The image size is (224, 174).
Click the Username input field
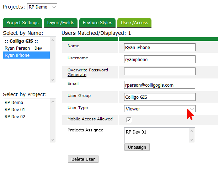160,59
